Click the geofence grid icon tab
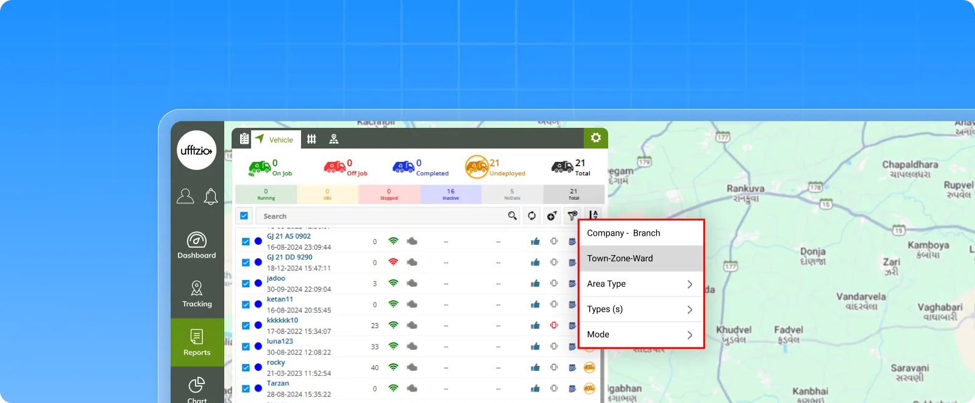 pos(311,139)
